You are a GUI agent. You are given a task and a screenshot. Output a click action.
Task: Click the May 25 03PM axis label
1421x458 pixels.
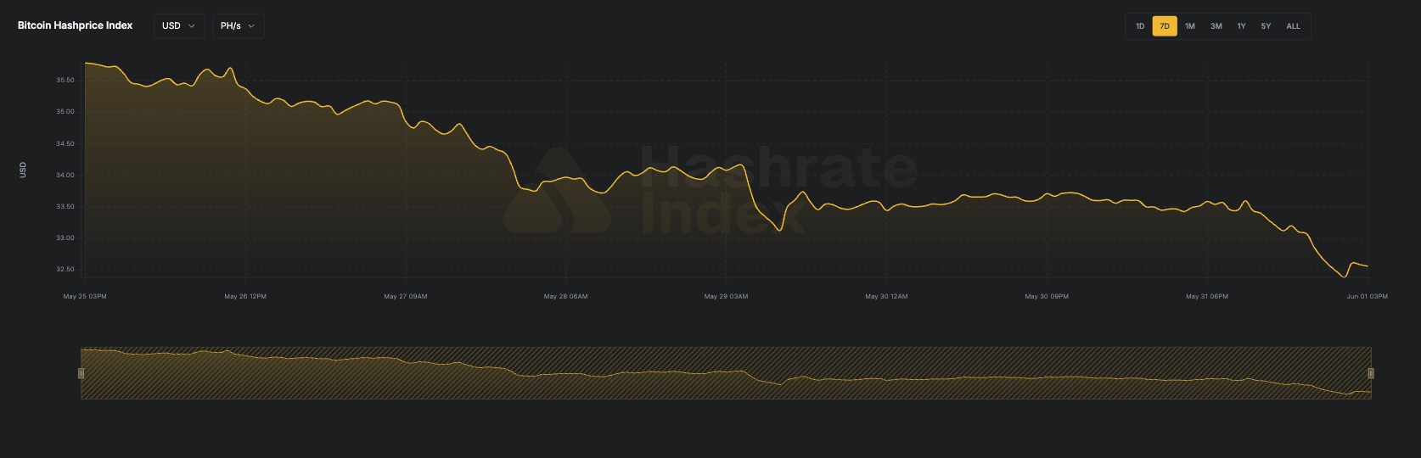point(85,297)
